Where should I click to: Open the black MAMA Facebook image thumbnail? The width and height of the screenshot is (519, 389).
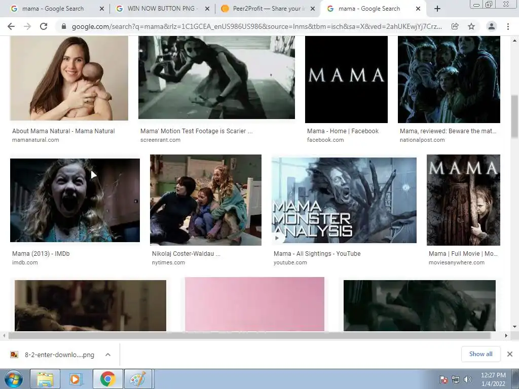[x=346, y=80]
